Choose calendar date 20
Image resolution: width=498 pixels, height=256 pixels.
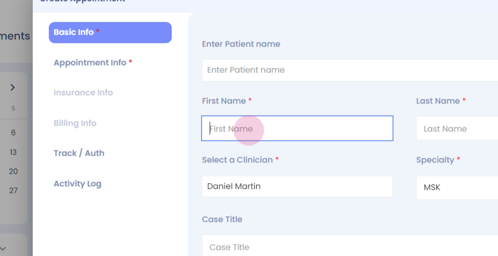(13, 172)
